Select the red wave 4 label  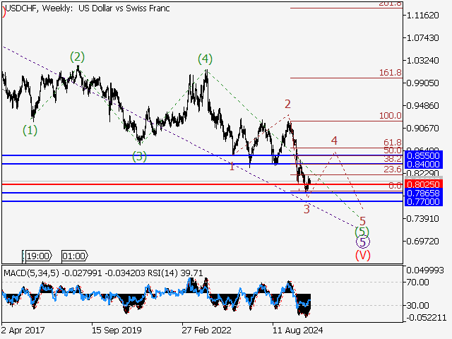[x=334, y=141]
